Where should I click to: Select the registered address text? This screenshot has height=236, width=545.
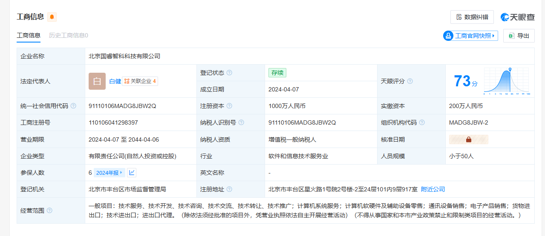pyautogui.click(x=343, y=189)
